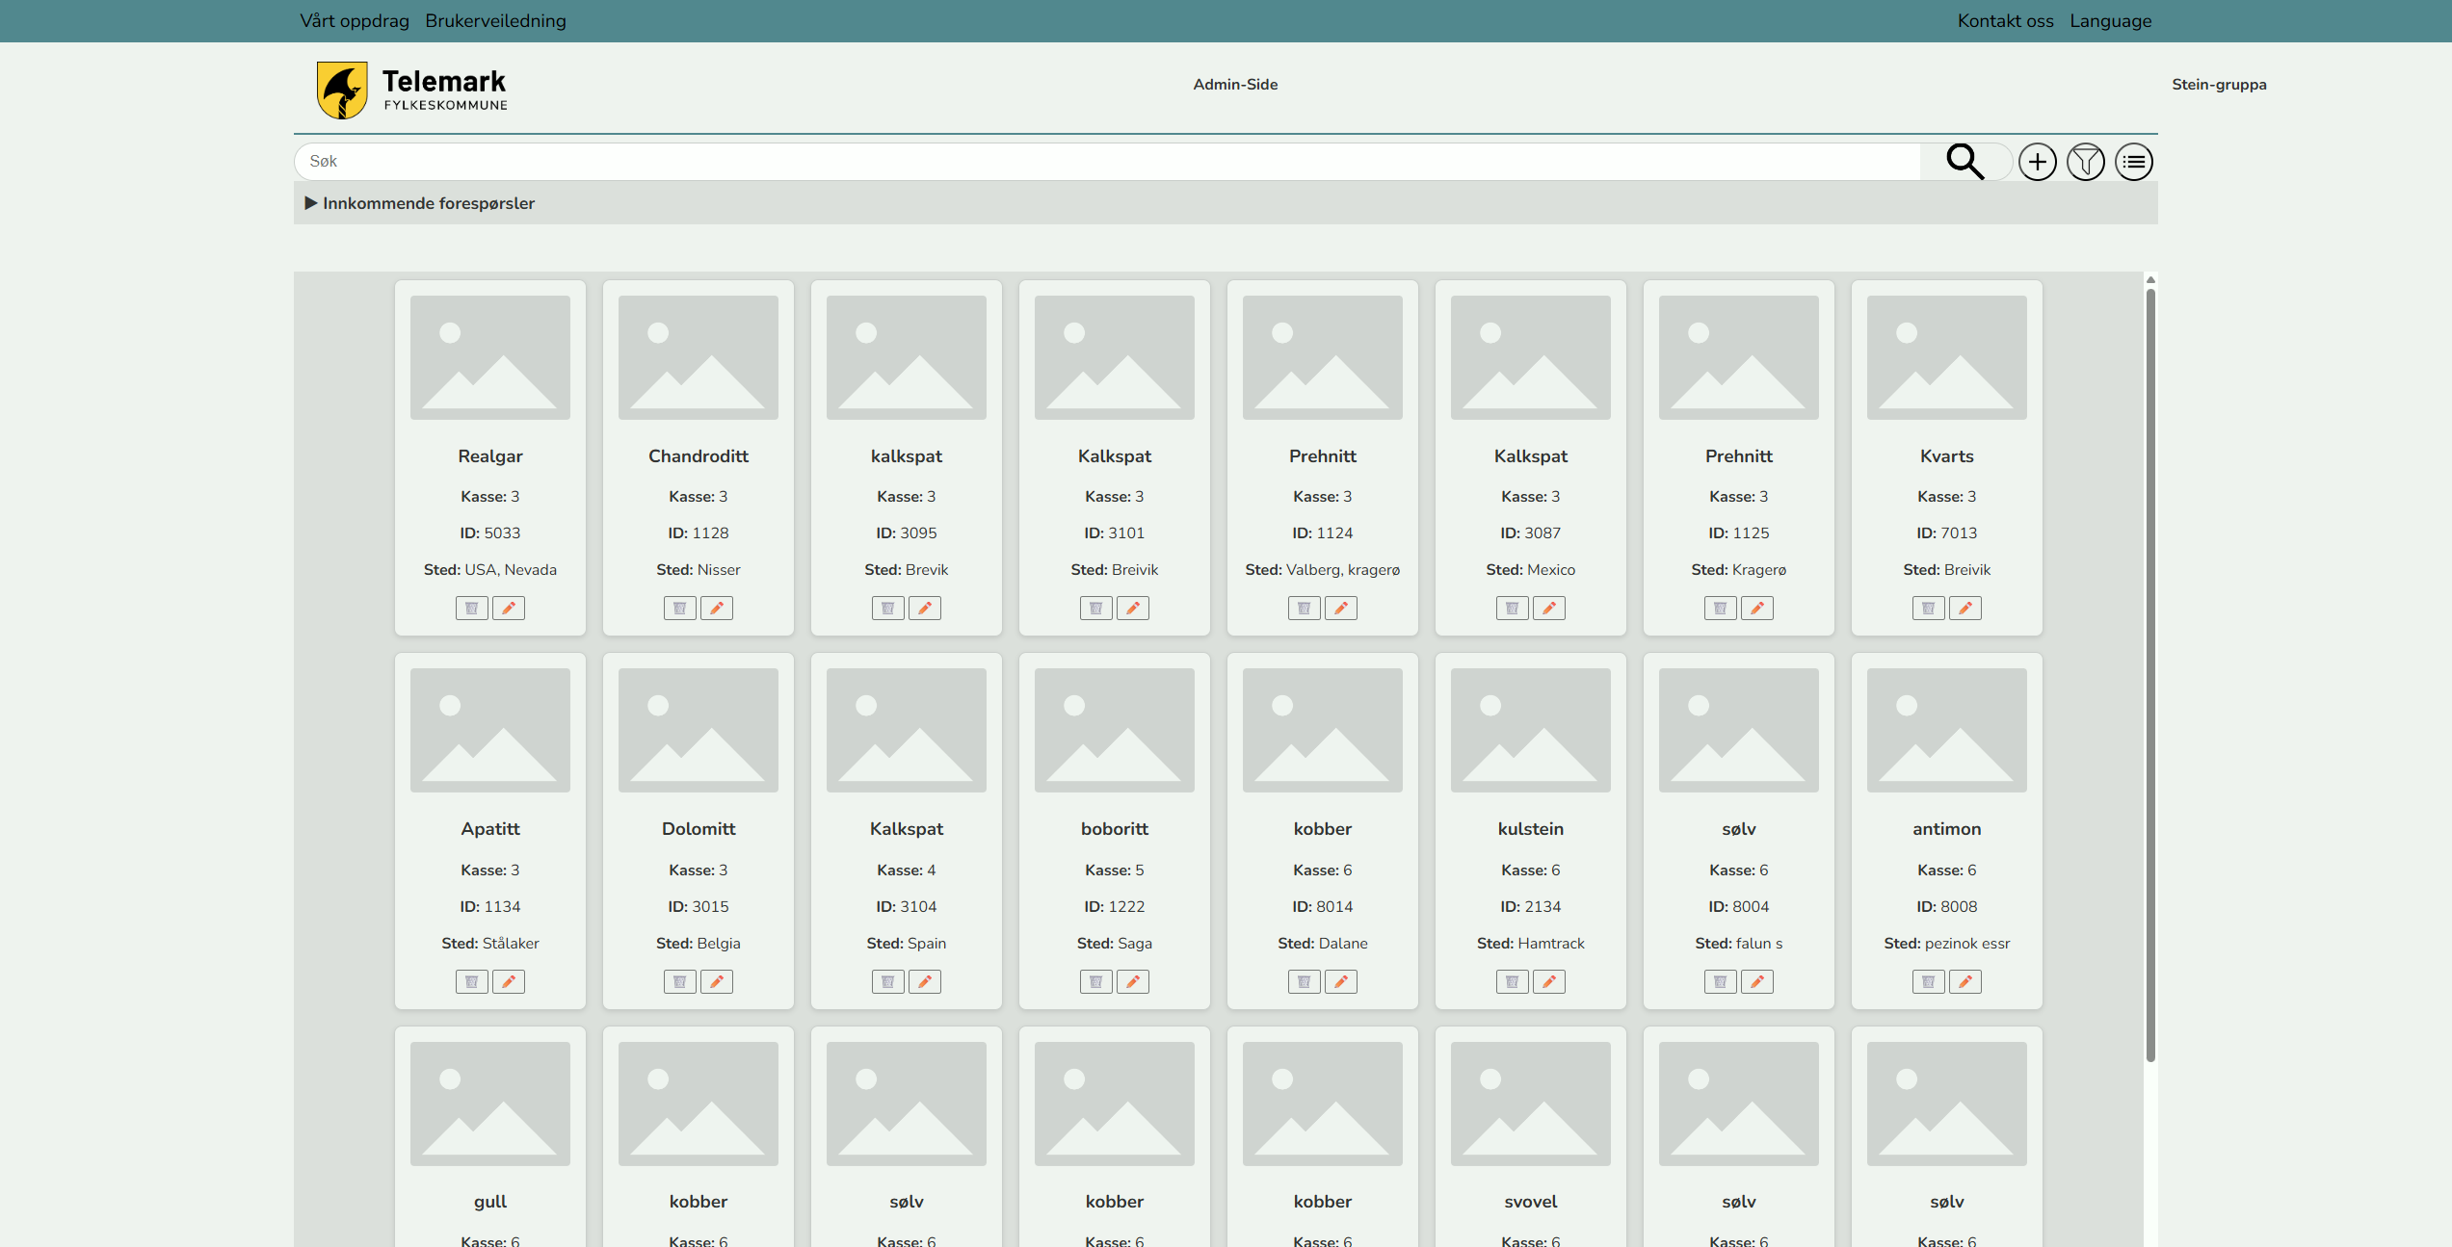Delete the Dolomitt entry via trash icon
The width and height of the screenshot is (2452, 1247).
click(679, 982)
